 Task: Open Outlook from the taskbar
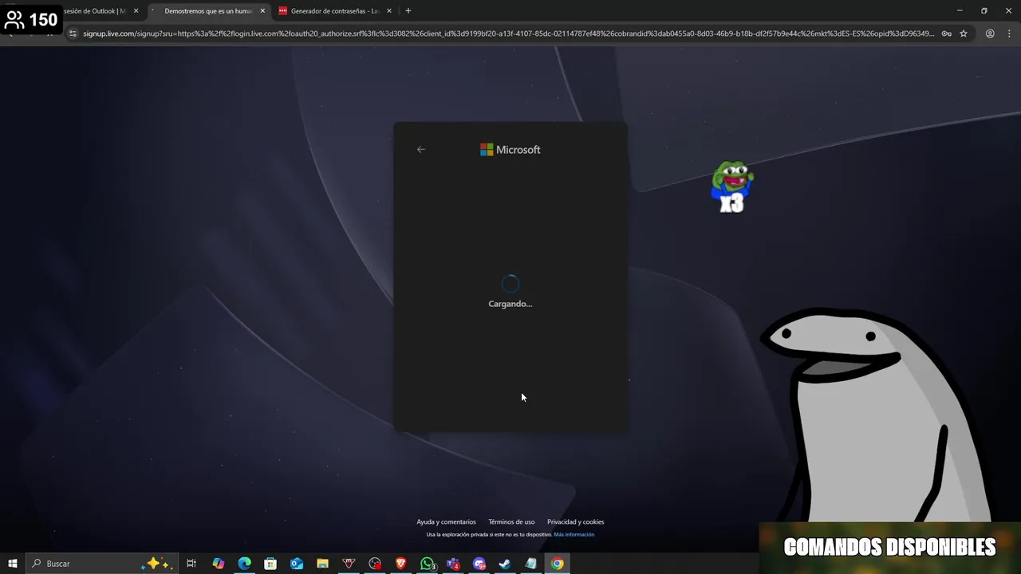pos(297,564)
